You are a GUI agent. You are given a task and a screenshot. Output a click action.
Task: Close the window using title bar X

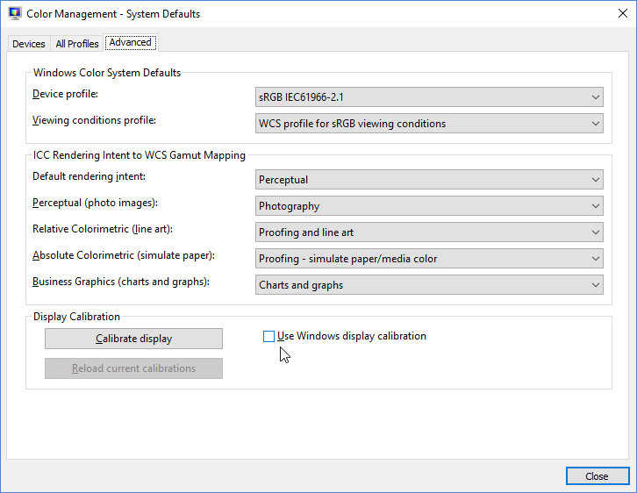click(617, 14)
